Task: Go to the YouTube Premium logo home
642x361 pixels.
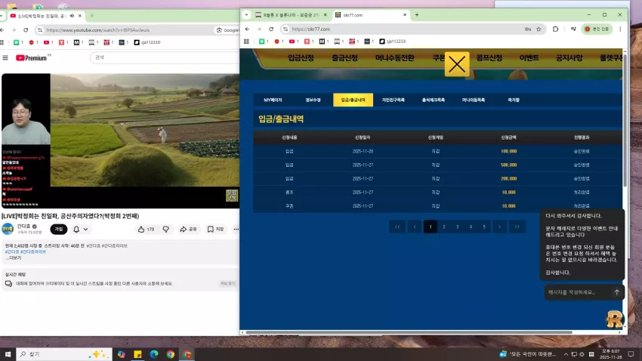Action: 32,57
